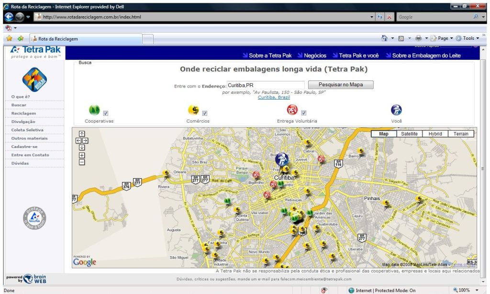Viewport: 490px width, 294px height.
Task: Click the Endereço address input field
Action: point(265,85)
